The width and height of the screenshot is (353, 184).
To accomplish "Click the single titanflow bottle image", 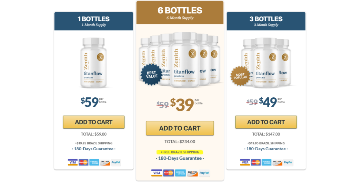I will (x=94, y=63).
